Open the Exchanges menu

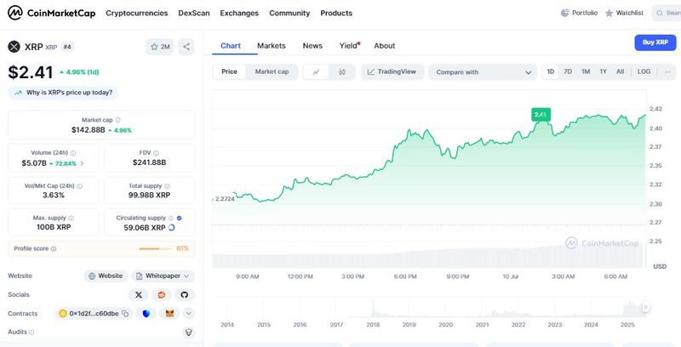239,14
